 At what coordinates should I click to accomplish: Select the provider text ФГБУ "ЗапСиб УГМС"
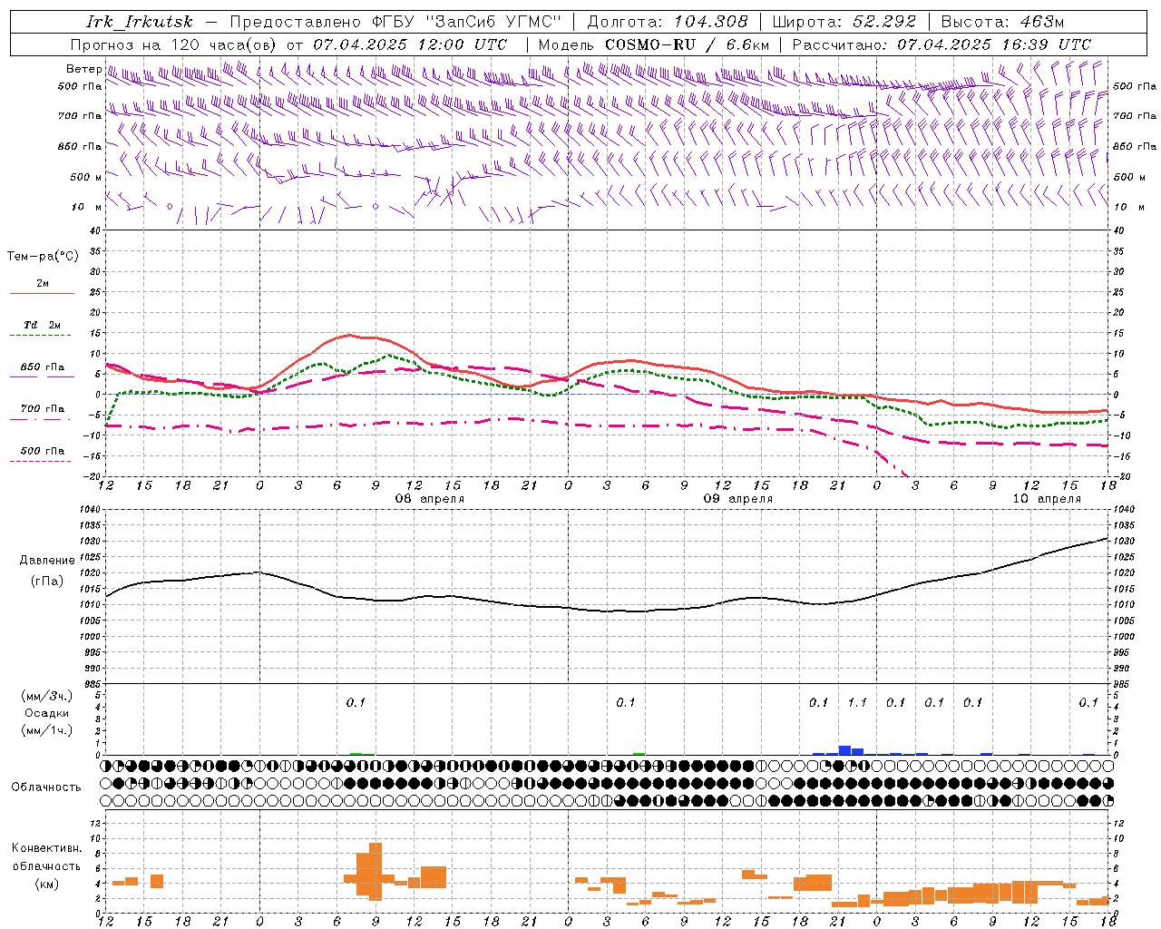coord(467,22)
